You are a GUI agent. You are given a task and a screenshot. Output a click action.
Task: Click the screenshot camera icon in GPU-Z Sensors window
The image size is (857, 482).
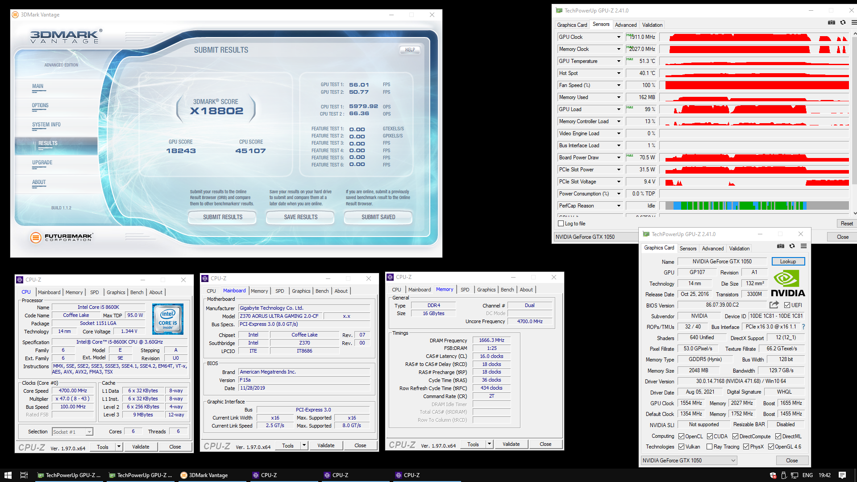coord(831,22)
